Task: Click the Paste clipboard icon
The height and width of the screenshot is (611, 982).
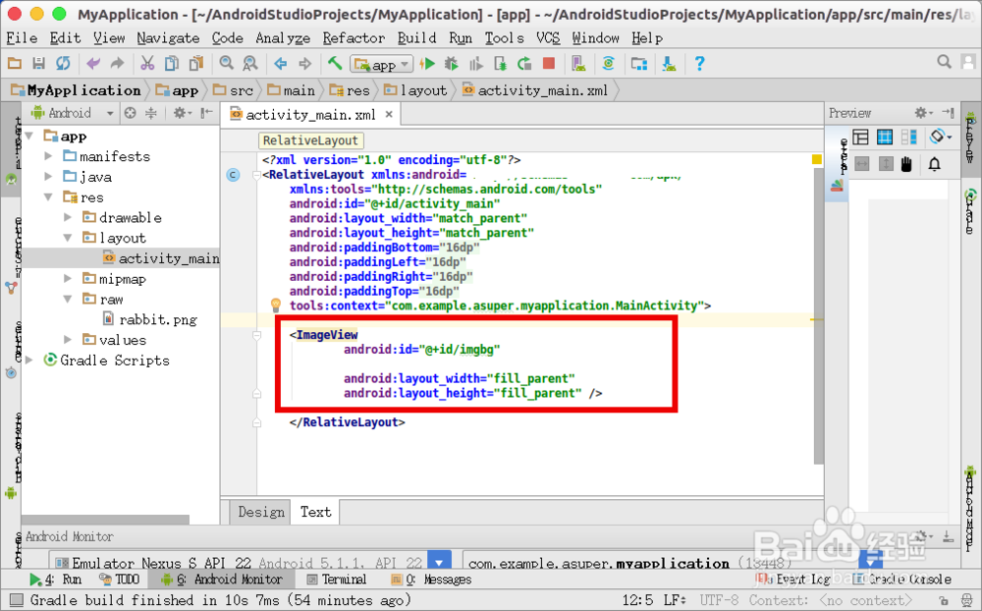Action: pos(196,63)
